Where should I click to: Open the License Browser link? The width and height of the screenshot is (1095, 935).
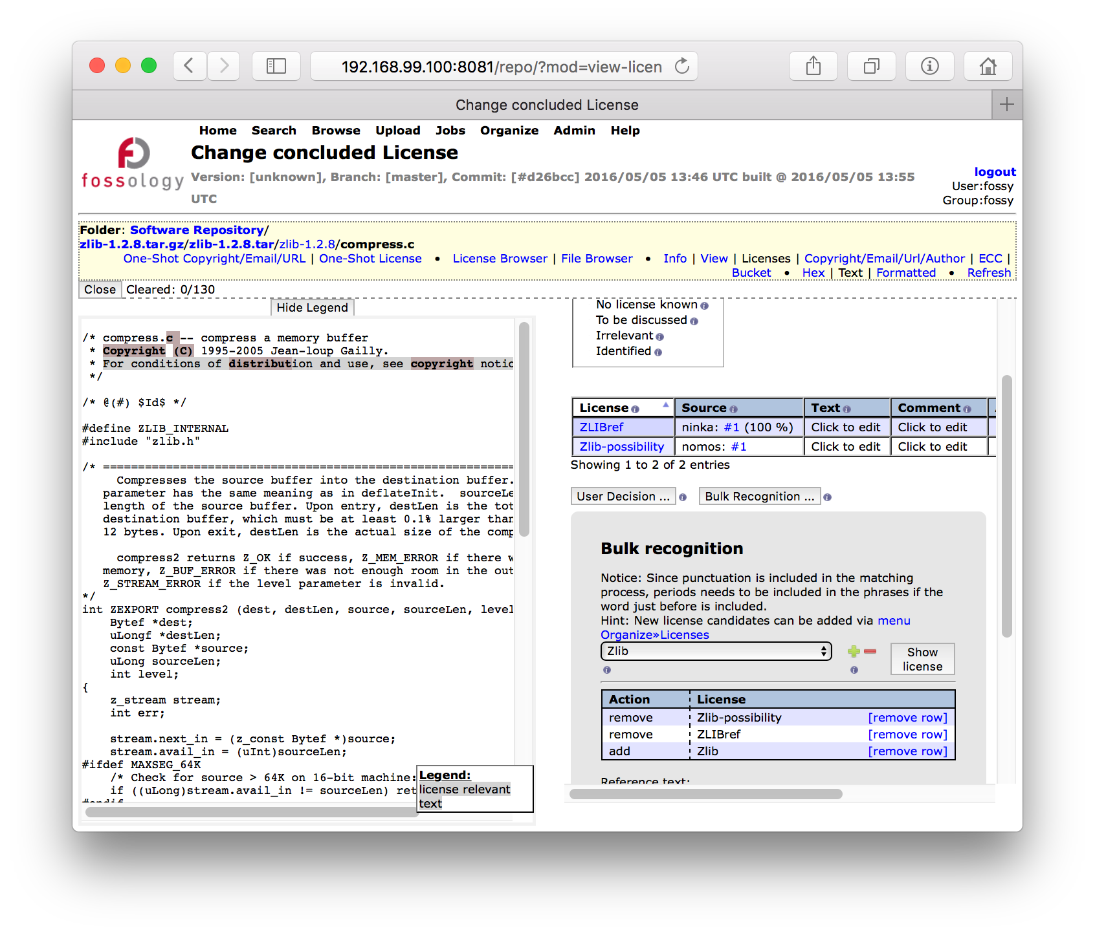click(x=500, y=259)
